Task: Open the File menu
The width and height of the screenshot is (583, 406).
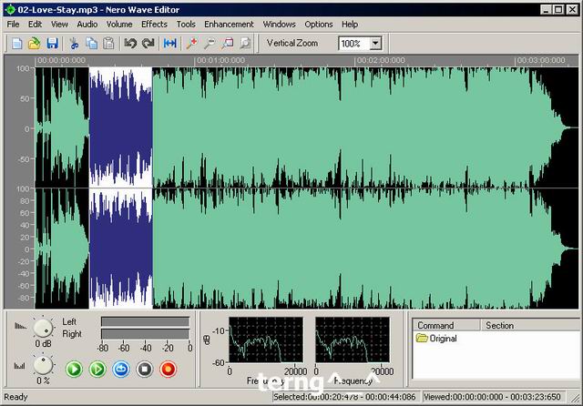Action: point(13,25)
